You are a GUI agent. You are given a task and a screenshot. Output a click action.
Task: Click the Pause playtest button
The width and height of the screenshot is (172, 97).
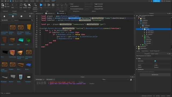coord(45,5)
